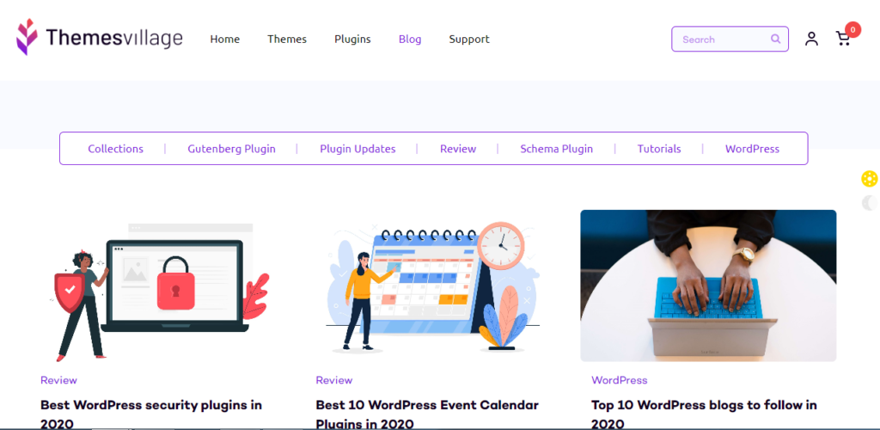Focus the Search input field

[730, 39]
